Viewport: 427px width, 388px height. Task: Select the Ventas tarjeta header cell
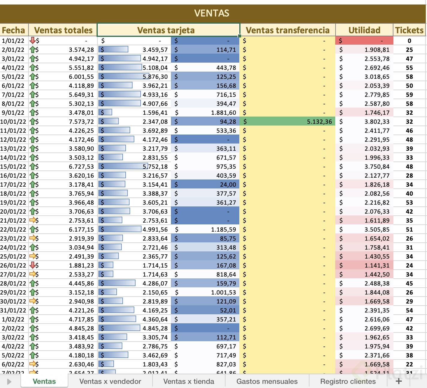pyautogui.click(x=169, y=30)
